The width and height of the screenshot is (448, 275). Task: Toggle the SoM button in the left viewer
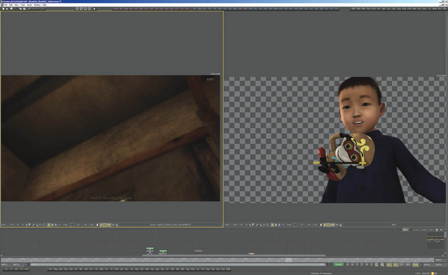(109, 225)
